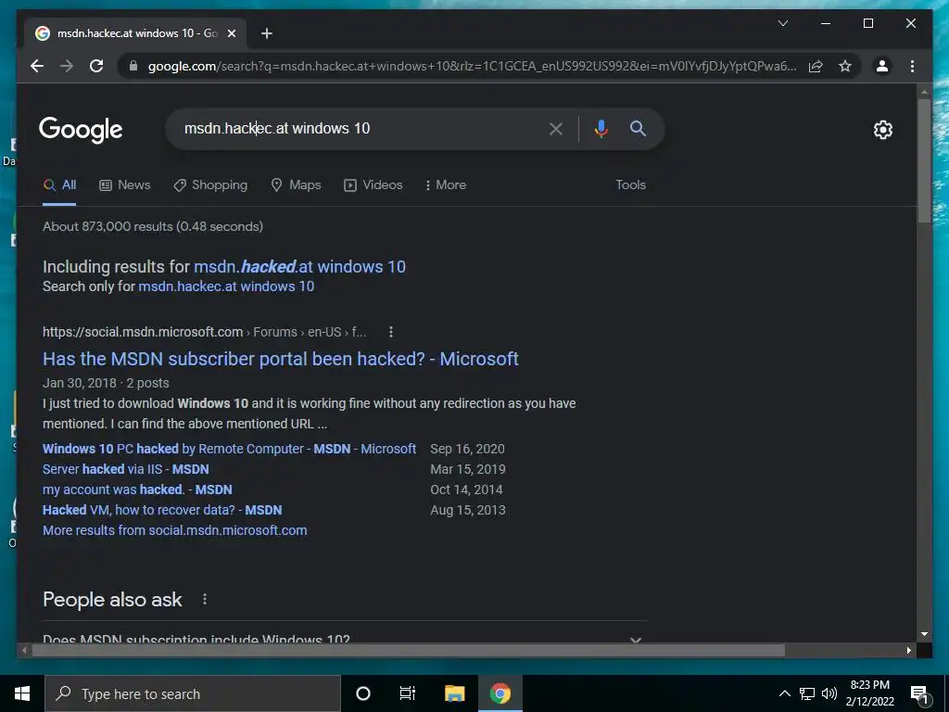This screenshot has width=949, height=712.
Task: Switch to the Shopping tab
Action: (210, 185)
